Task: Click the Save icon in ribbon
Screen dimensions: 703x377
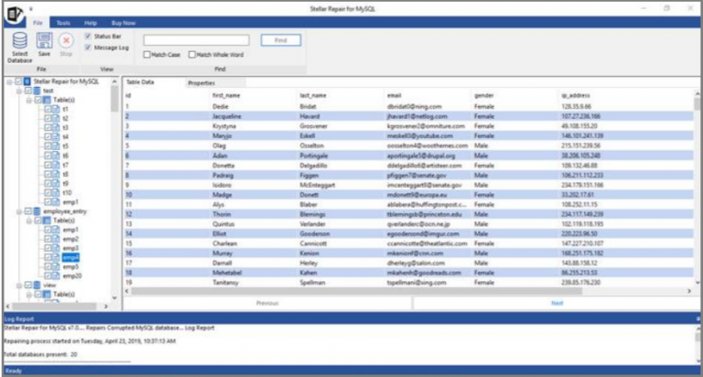Action: [44, 41]
